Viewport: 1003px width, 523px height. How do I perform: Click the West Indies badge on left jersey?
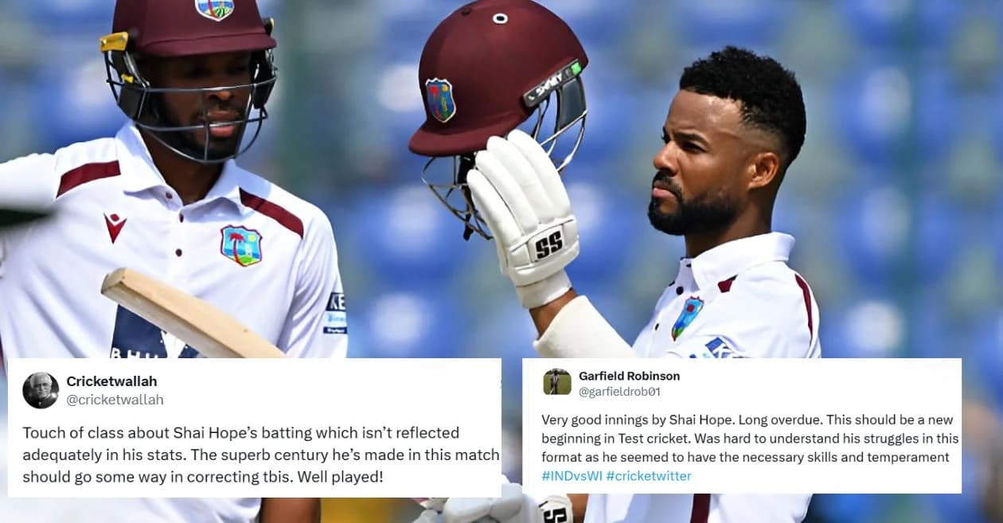click(240, 245)
